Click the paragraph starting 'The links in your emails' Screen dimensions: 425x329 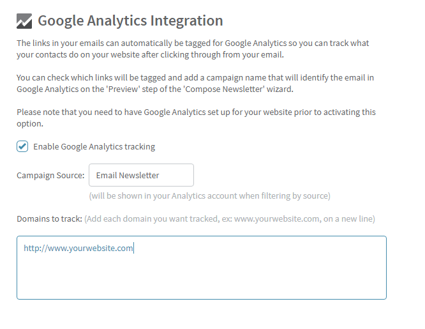193,49
